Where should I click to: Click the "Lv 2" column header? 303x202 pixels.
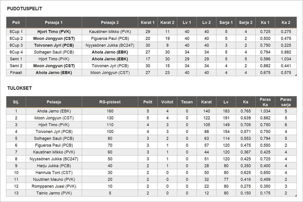206,22
